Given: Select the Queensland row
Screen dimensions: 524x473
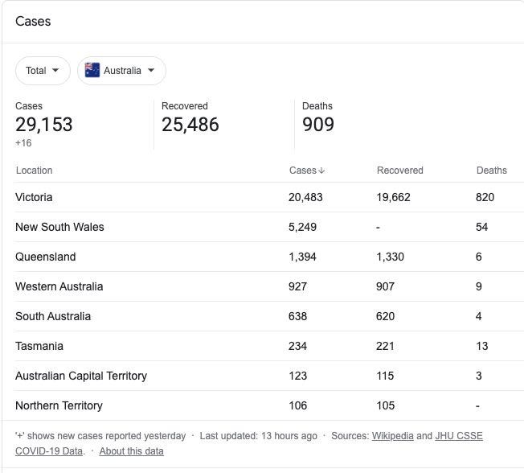Looking at the screenshot, I should click(268, 257).
